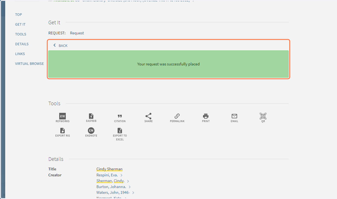Viewport: 337px width, 199px height.
Task: Export record as RIS file
Action: pyautogui.click(x=62, y=132)
